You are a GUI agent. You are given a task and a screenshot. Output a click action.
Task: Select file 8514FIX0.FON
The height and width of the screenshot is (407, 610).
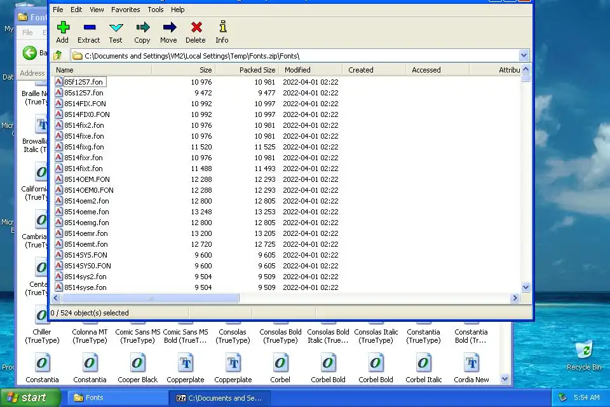(87, 114)
